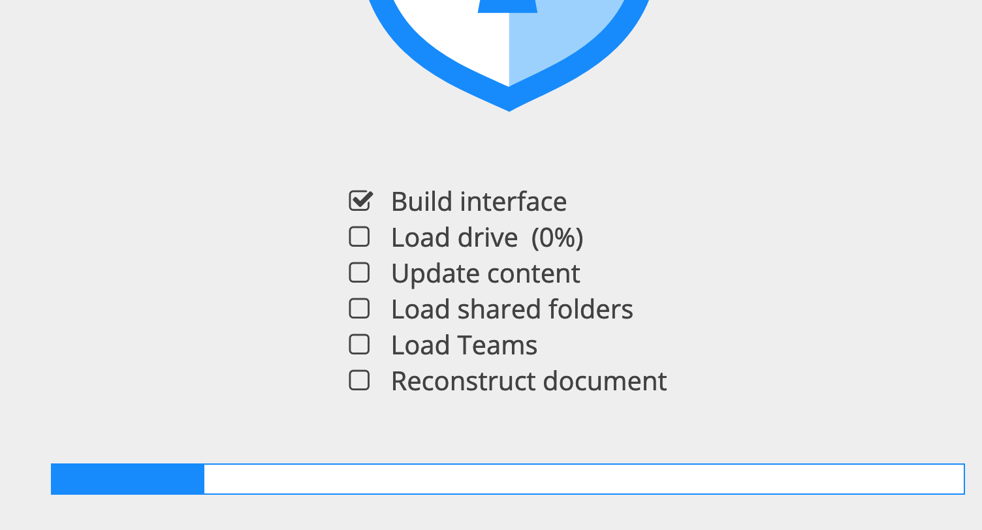Check the Load shared folders box
This screenshot has height=530, width=982.
point(360,308)
